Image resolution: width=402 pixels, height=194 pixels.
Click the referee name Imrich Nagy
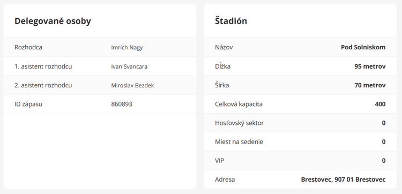point(127,48)
